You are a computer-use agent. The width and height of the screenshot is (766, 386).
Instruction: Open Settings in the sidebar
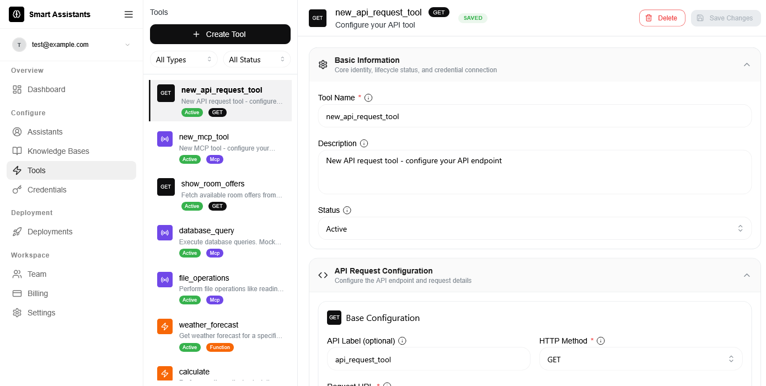click(x=71, y=313)
